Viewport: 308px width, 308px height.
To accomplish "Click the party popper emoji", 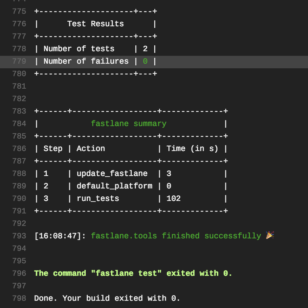I will click(x=270, y=235).
